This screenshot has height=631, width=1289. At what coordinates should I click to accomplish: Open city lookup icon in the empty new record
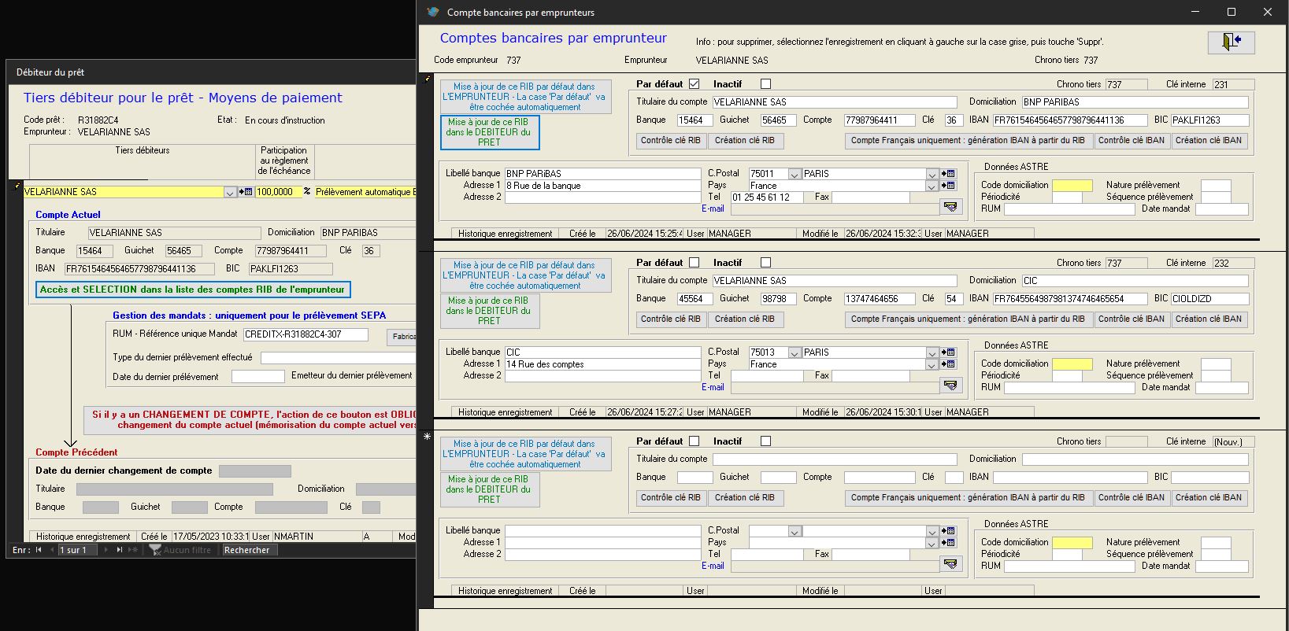coord(948,531)
